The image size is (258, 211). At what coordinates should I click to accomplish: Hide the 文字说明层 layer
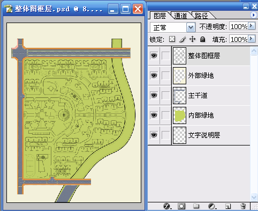point(154,135)
